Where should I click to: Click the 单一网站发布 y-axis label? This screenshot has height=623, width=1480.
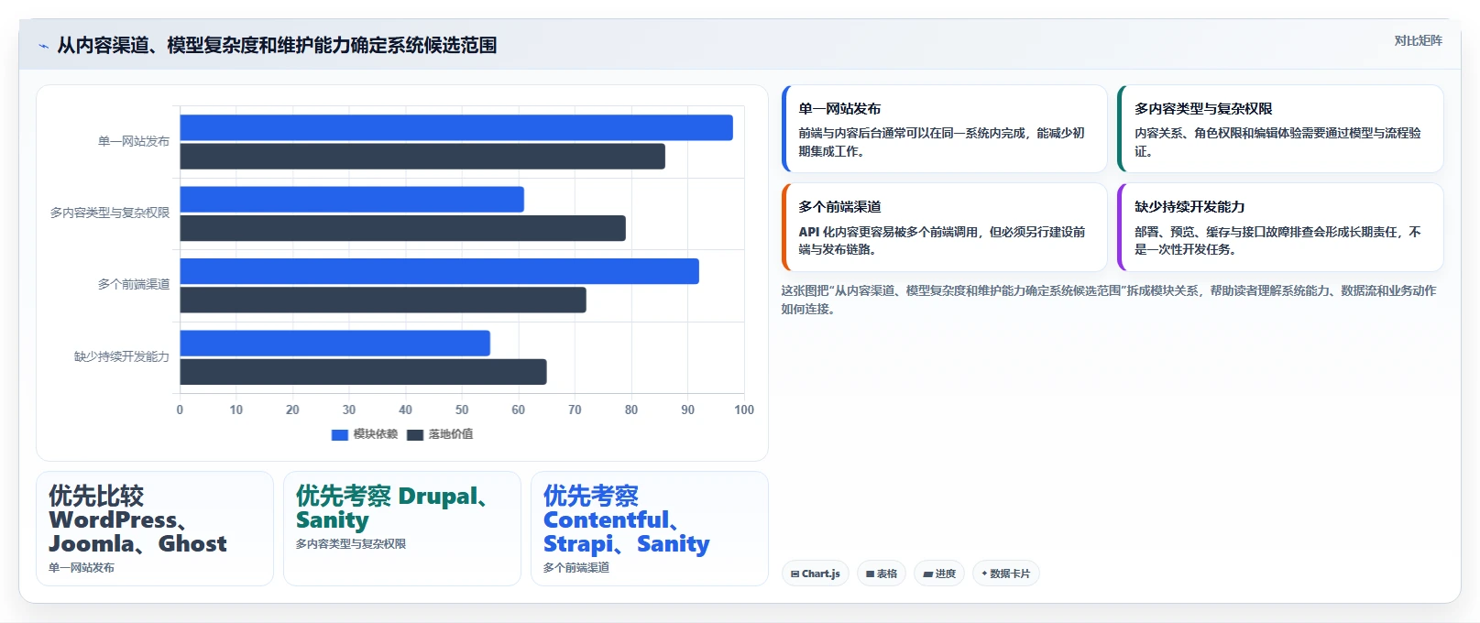[134, 141]
